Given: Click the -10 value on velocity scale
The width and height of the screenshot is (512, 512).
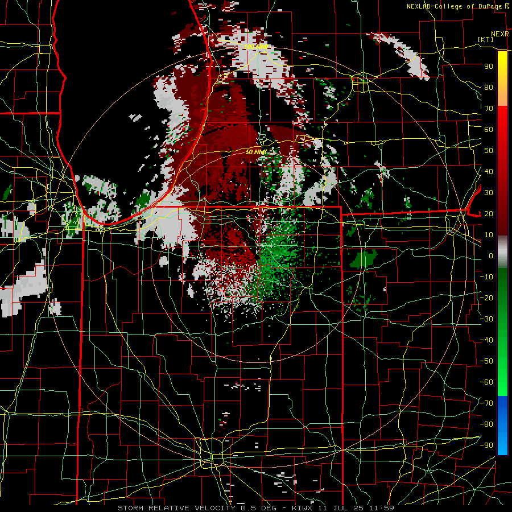Looking at the screenshot, I should click(x=486, y=277).
